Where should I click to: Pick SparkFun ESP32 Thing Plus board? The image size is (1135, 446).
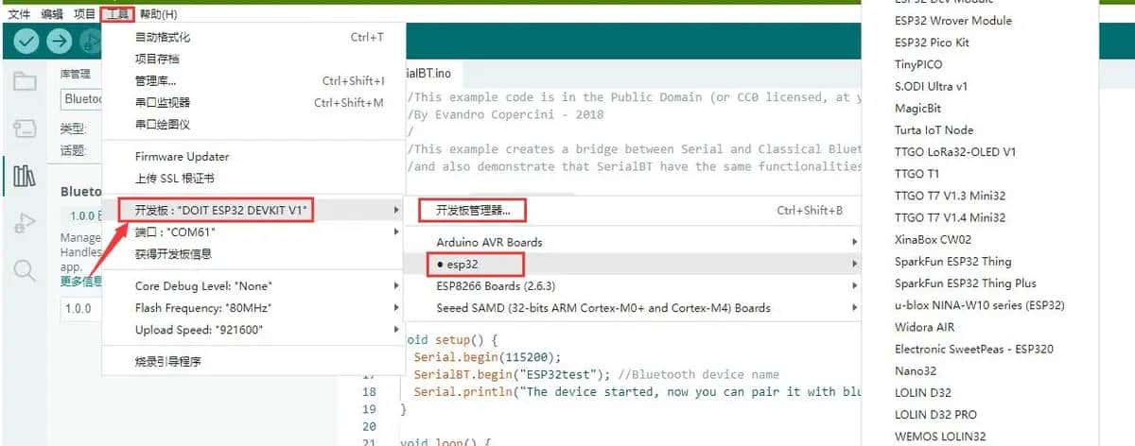pos(965,283)
